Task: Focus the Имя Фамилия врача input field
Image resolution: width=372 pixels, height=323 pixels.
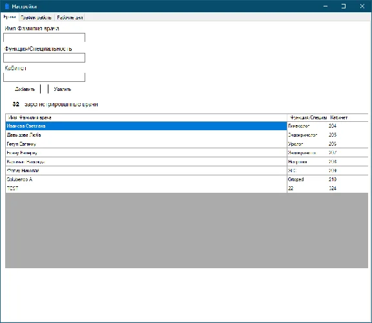Action: coord(44,37)
